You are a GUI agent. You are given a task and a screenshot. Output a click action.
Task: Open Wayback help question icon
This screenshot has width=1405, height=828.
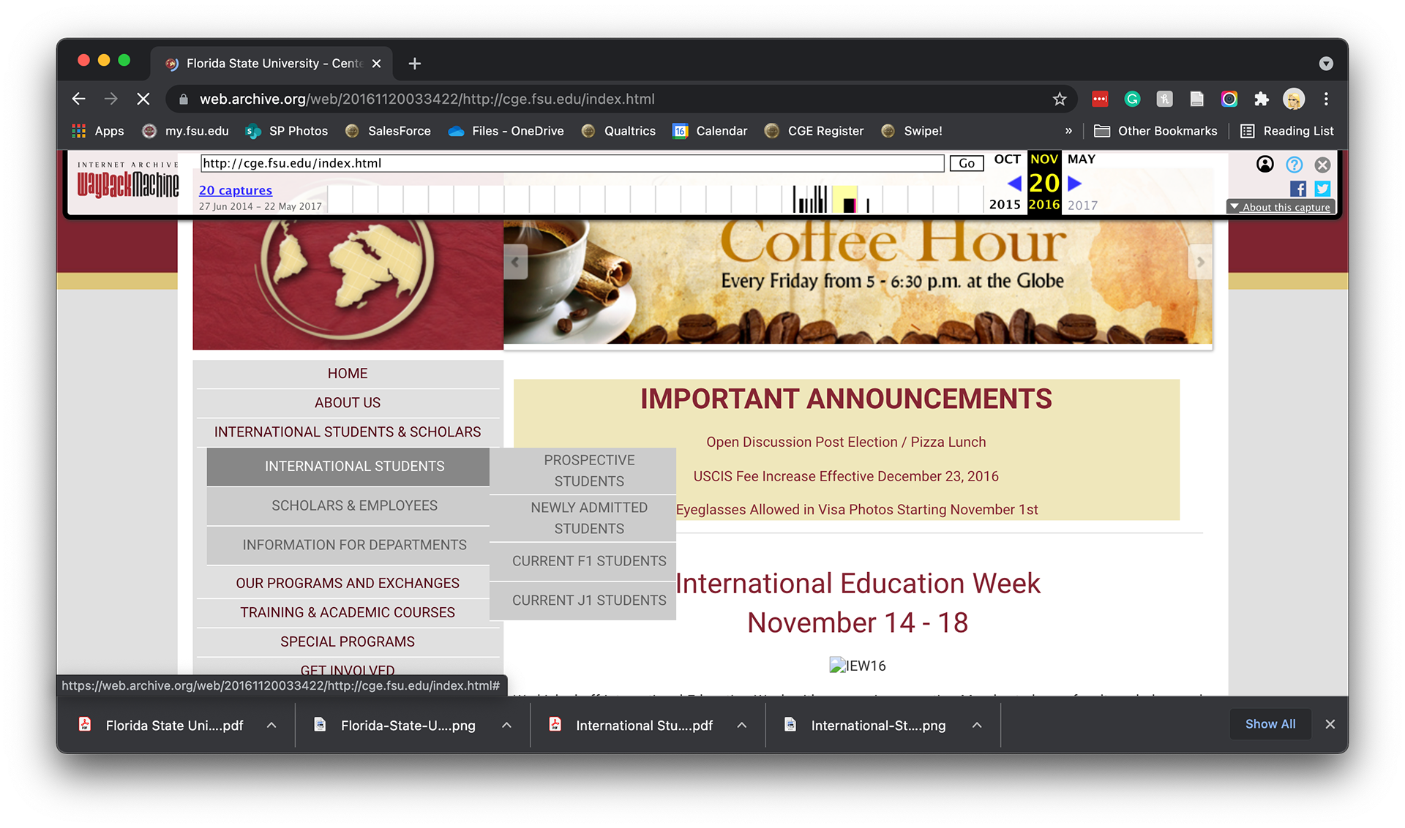tap(1294, 165)
